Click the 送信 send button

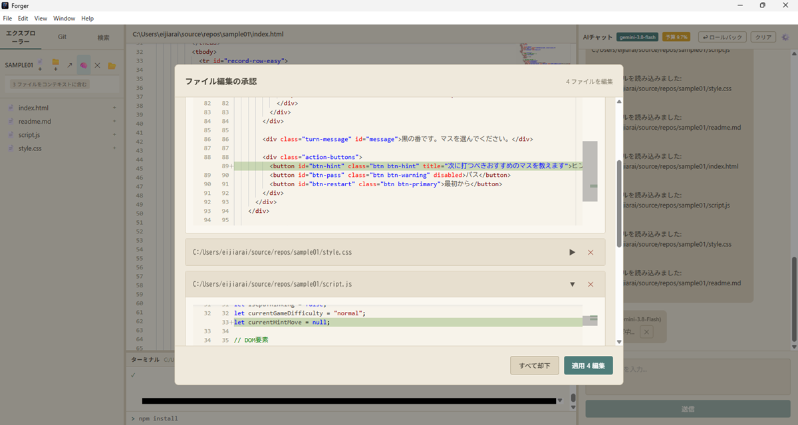click(688, 409)
